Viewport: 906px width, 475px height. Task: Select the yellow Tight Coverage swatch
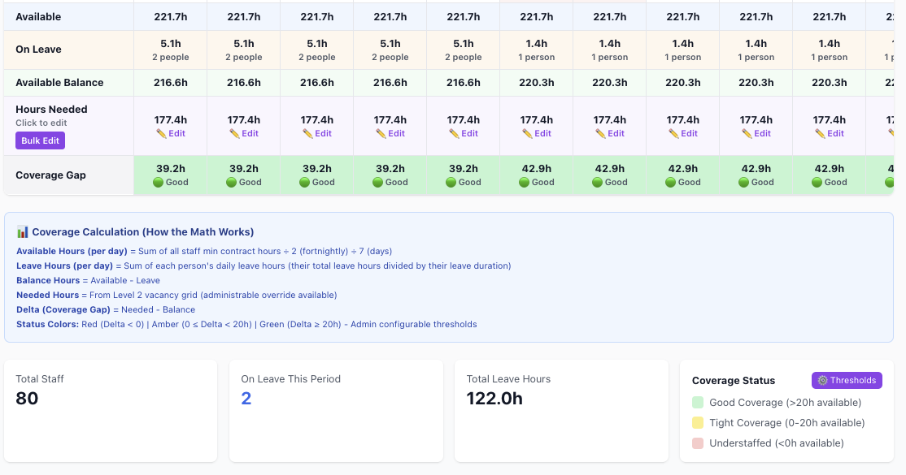(698, 423)
